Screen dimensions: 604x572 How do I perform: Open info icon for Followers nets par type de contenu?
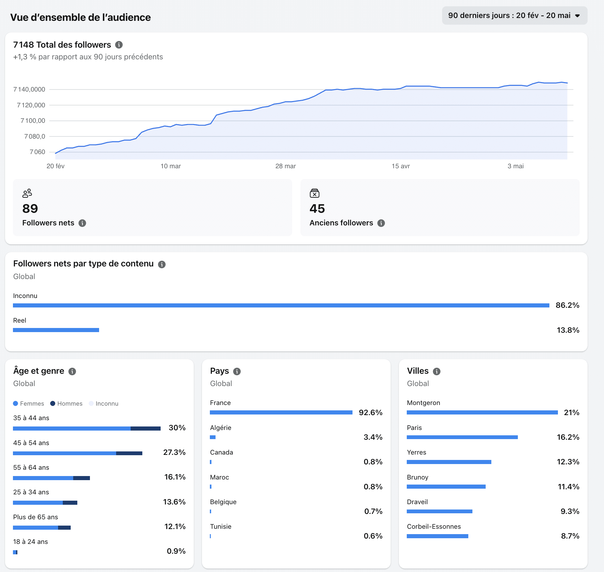coord(162,265)
